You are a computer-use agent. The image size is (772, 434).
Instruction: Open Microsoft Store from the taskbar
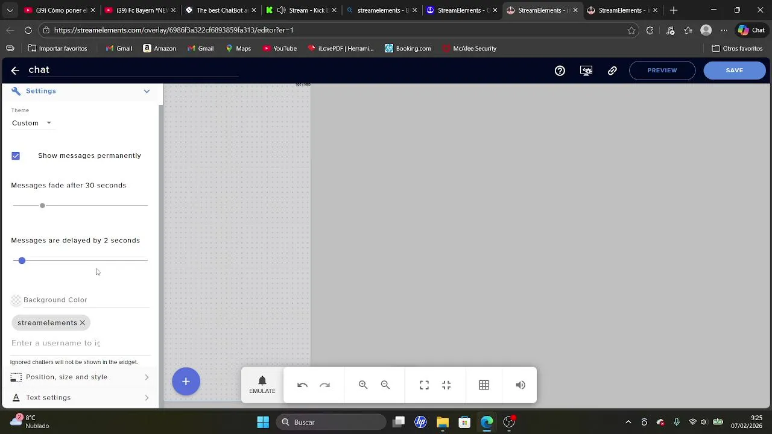point(464,423)
